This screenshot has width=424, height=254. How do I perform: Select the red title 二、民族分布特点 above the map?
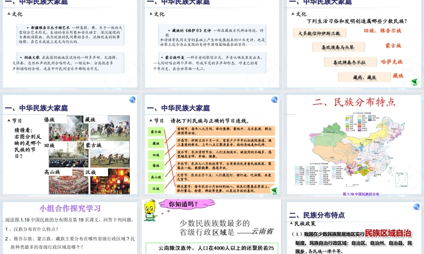point(354,102)
